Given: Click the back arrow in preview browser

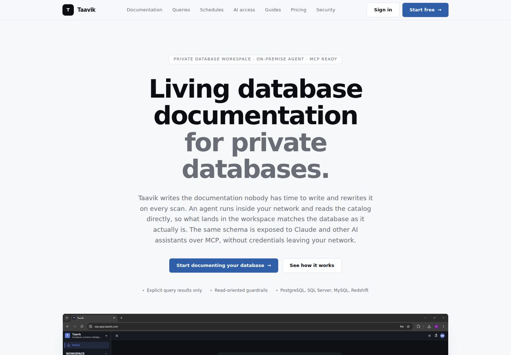Looking at the screenshot, I should click(68, 326).
